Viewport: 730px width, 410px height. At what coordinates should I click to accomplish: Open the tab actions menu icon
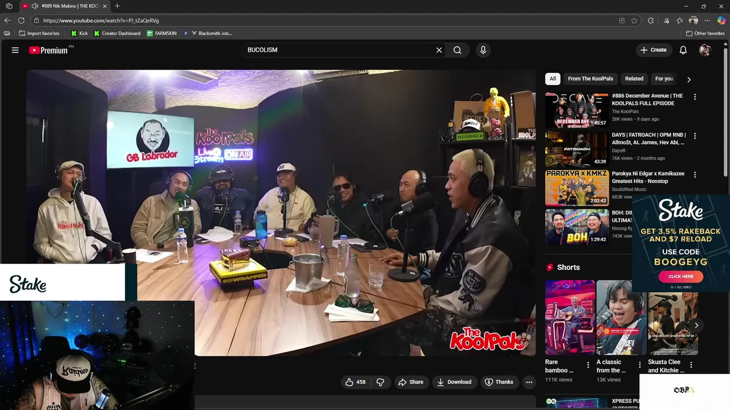tap(9, 6)
